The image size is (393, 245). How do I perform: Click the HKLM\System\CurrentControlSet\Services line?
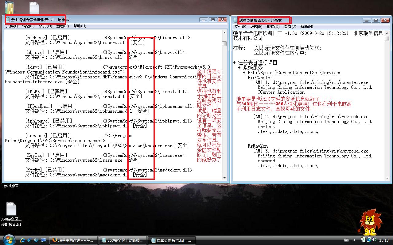(292, 73)
